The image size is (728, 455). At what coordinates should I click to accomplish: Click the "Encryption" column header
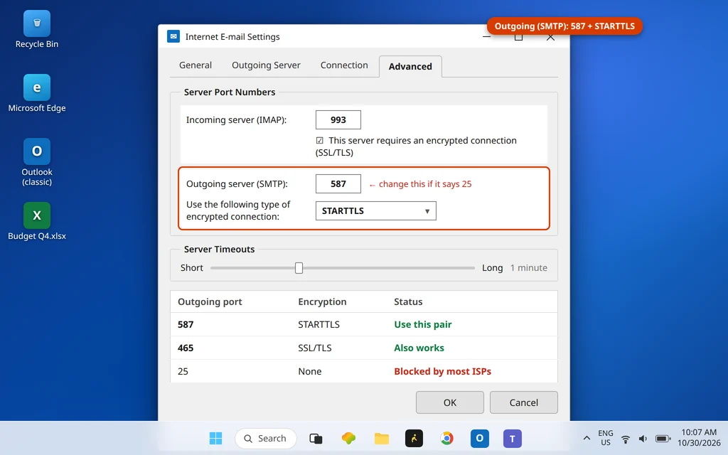coord(322,301)
